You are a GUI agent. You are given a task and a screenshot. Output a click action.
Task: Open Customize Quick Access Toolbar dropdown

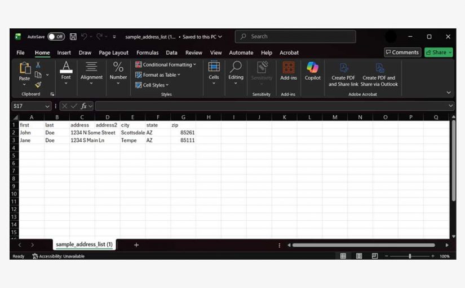[114, 37]
